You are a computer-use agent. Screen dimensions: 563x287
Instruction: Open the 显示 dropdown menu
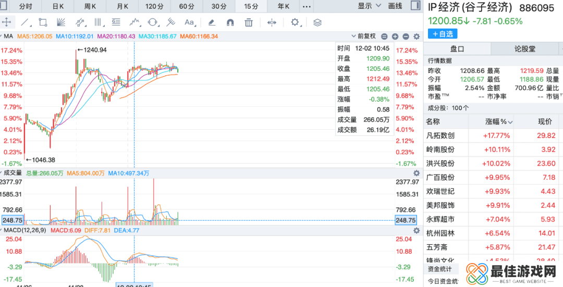[x=368, y=6]
